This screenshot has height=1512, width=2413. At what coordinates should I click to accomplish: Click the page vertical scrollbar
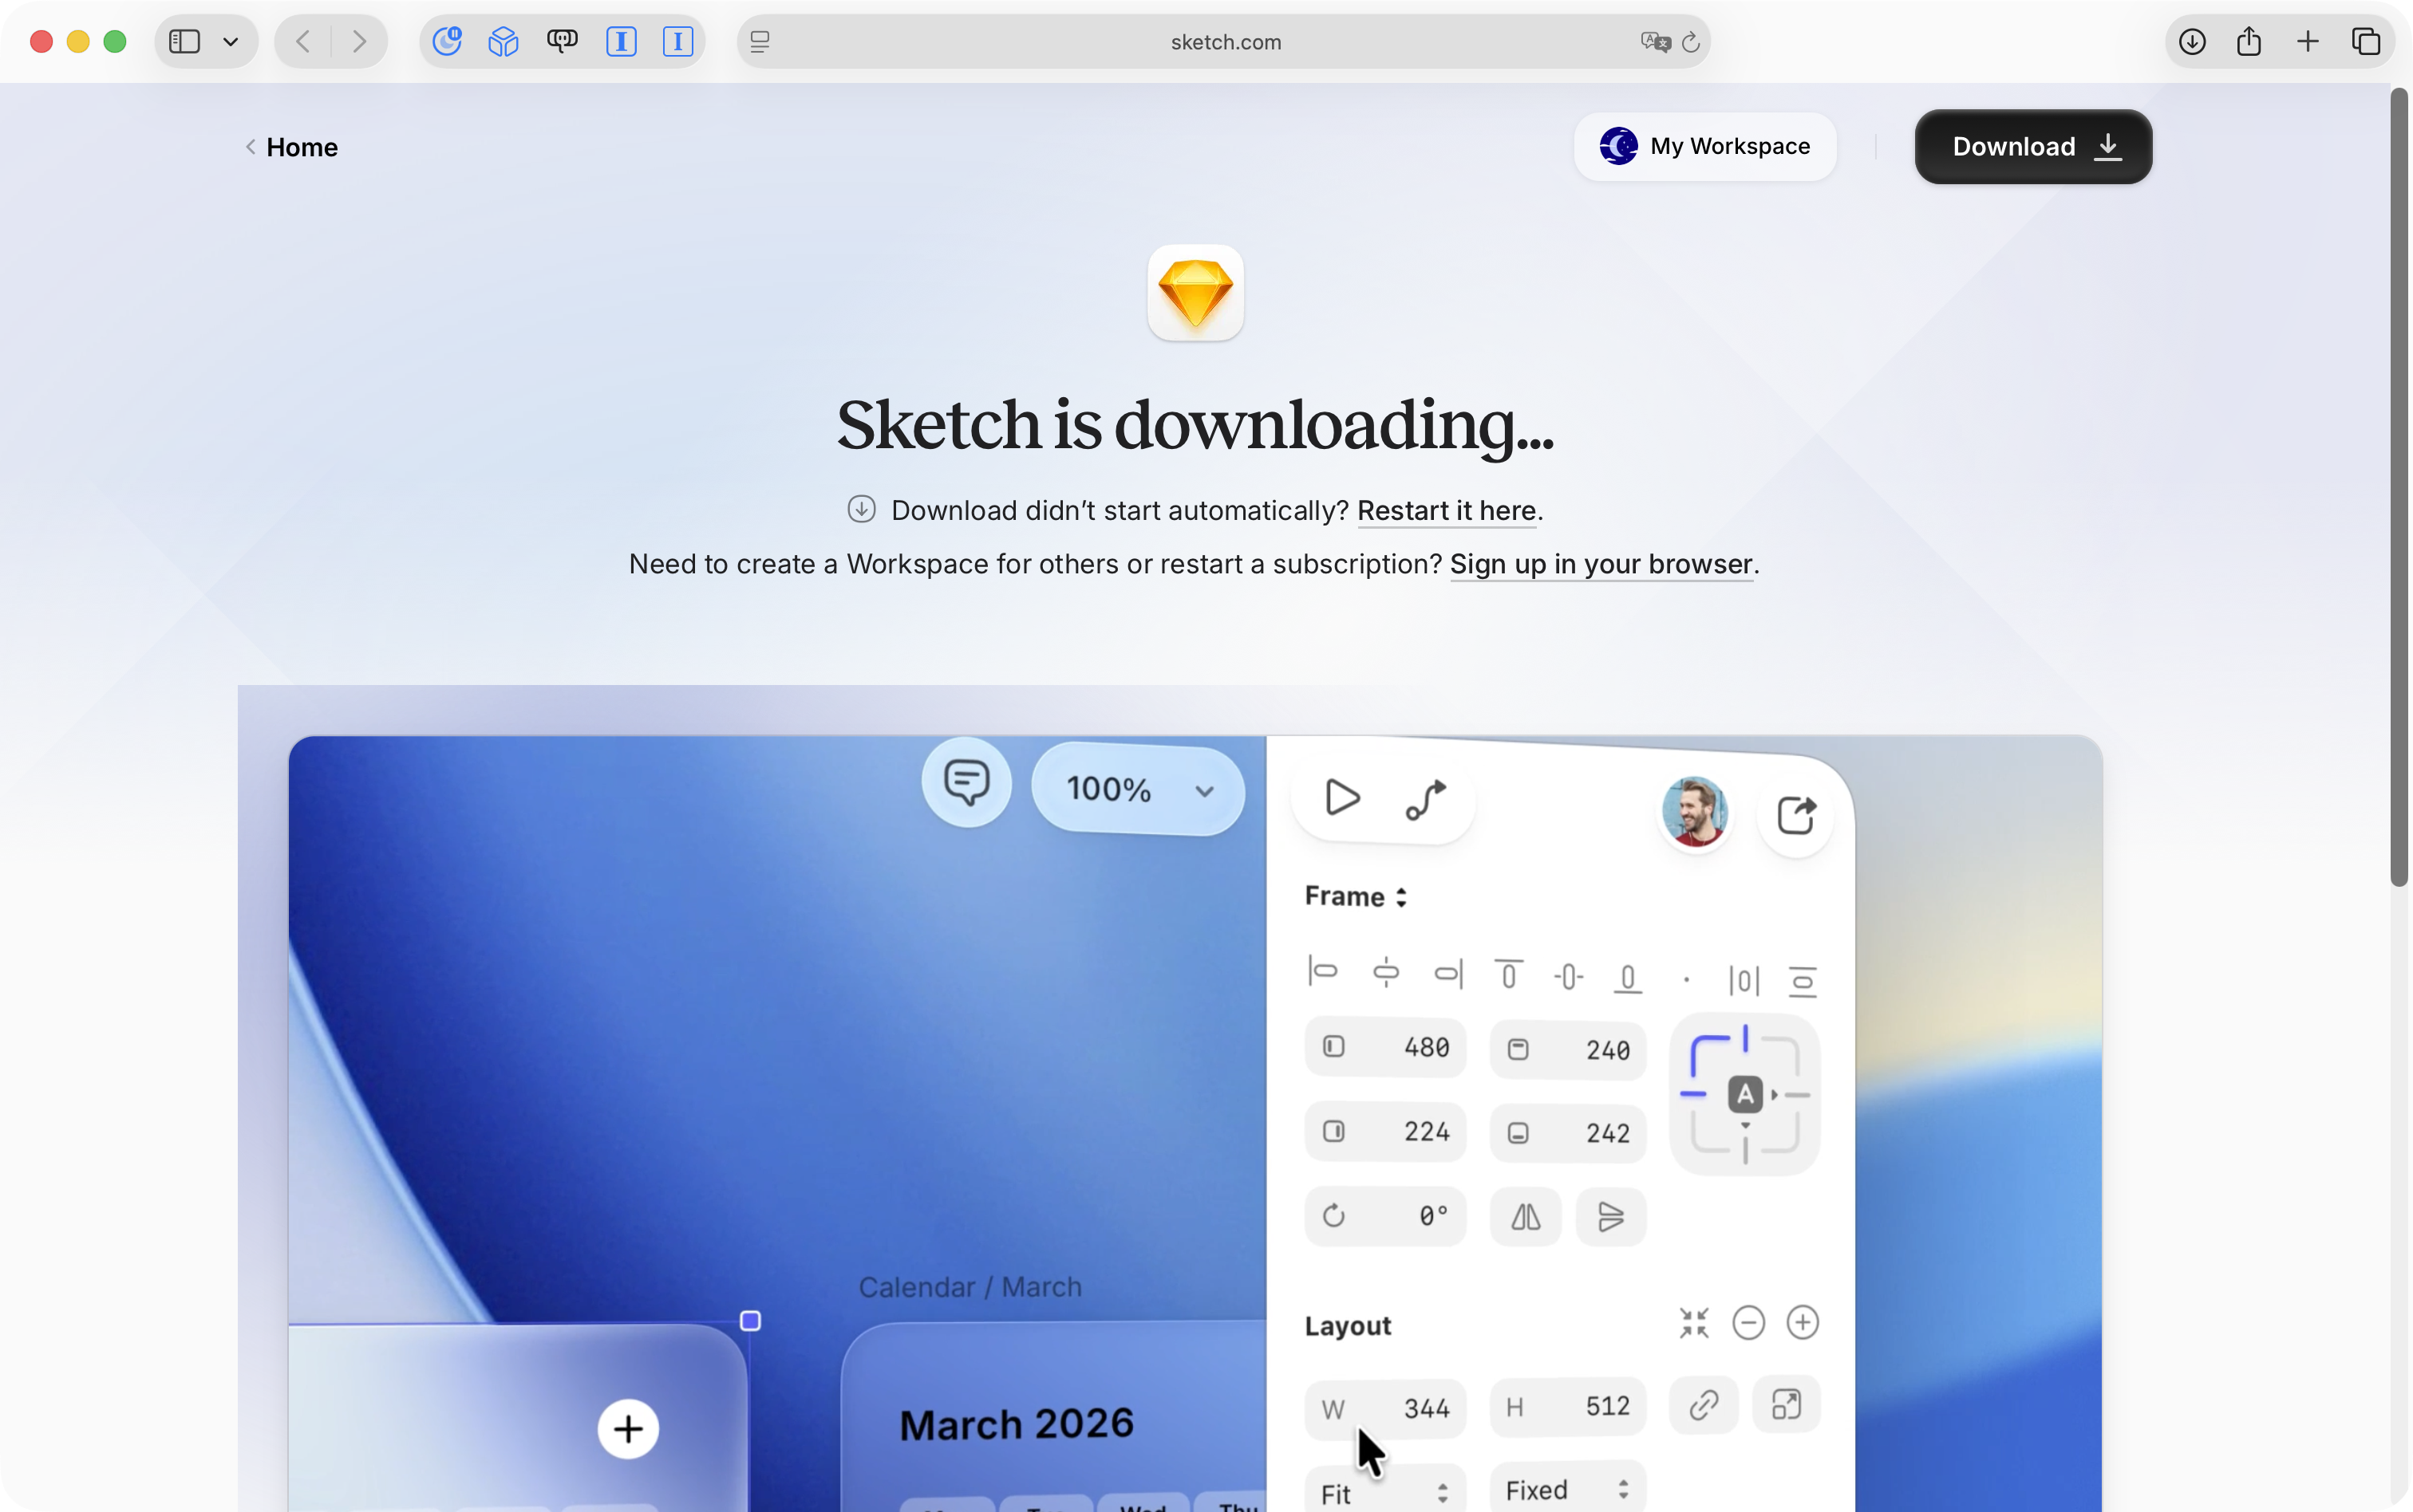pyautogui.click(x=2399, y=486)
